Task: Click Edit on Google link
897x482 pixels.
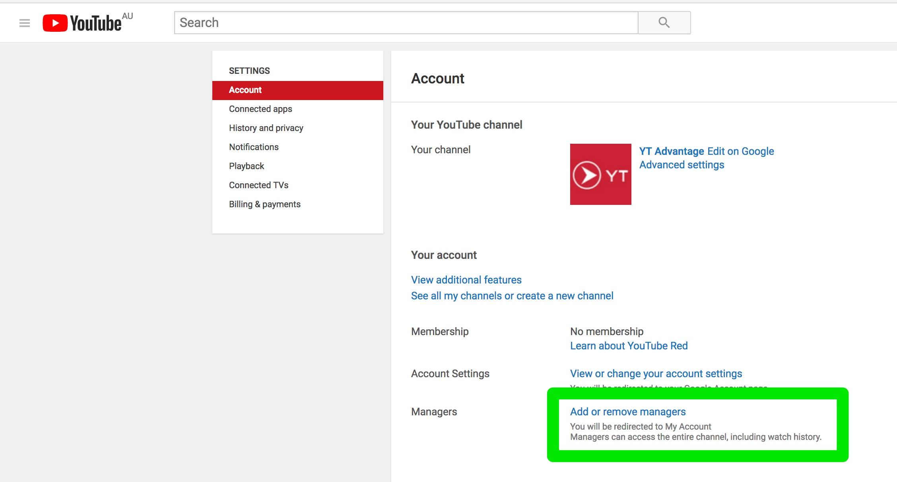Action: coord(740,151)
